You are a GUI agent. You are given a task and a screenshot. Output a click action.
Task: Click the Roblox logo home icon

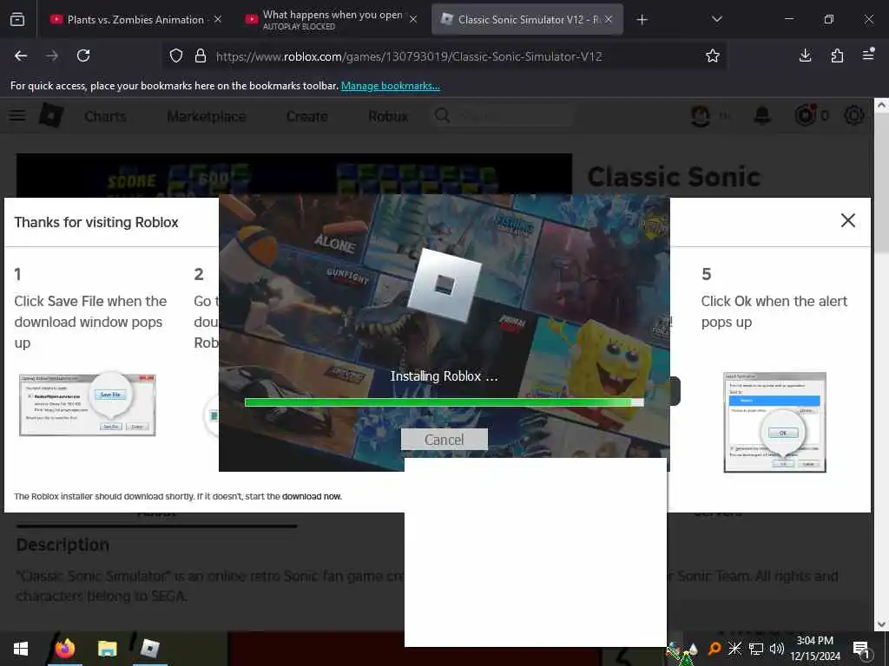tap(51, 115)
